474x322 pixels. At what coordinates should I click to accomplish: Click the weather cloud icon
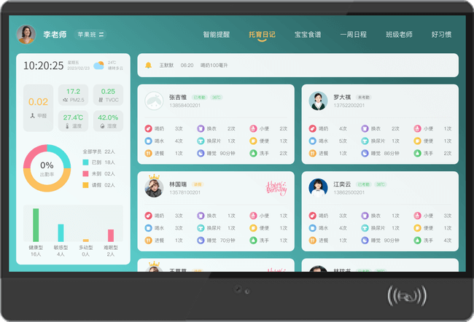coord(98,66)
